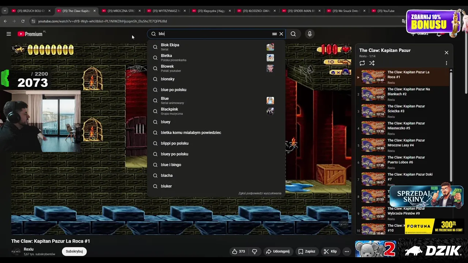Pick the Blue Serial animowany suggestion
Image resolution: width=468 pixels, height=263 pixels.
216,100
